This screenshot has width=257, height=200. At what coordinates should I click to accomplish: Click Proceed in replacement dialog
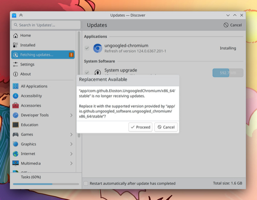pos(140,127)
